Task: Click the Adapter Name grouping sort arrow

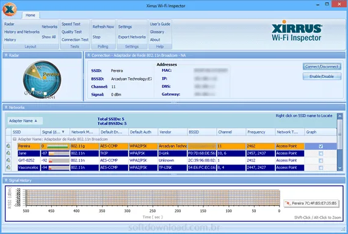Action: pyautogui.click(x=36, y=121)
